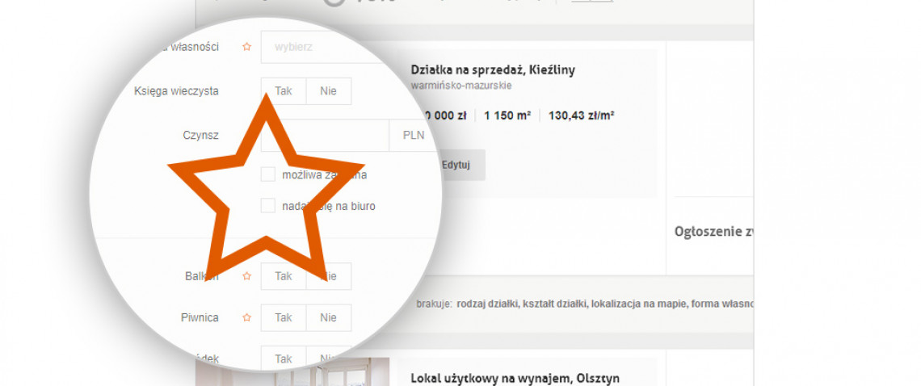The width and height of the screenshot is (921, 386).
Task: Open the 'wybierz' ownership form dropdown
Action: coord(323,47)
